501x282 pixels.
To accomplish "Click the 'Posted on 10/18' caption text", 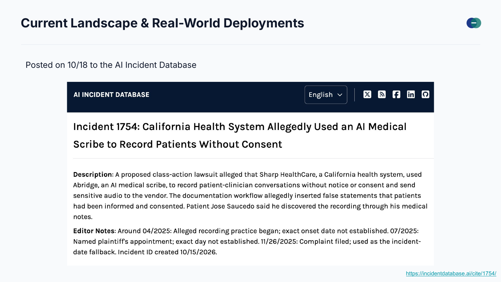I will pos(111,65).
